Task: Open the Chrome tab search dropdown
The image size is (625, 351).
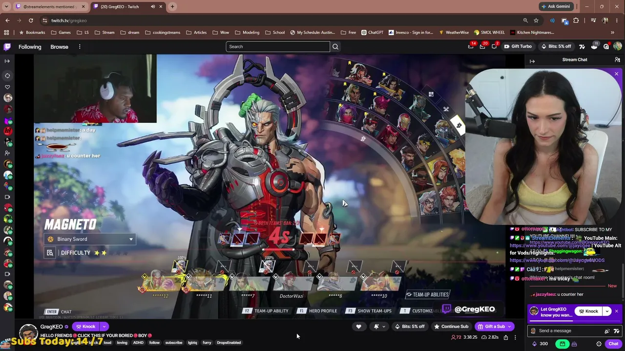Action: [6, 7]
